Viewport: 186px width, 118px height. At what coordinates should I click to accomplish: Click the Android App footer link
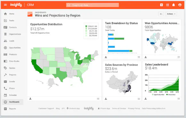click(73, 108)
